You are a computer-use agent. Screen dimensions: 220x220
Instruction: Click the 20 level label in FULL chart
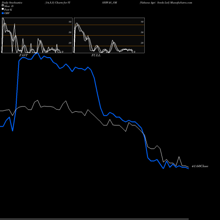(142, 43)
